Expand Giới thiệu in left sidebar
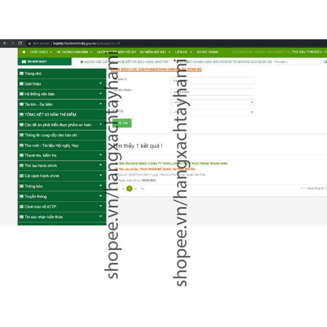Viewport: 327px width, 327px height. [x=61, y=84]
